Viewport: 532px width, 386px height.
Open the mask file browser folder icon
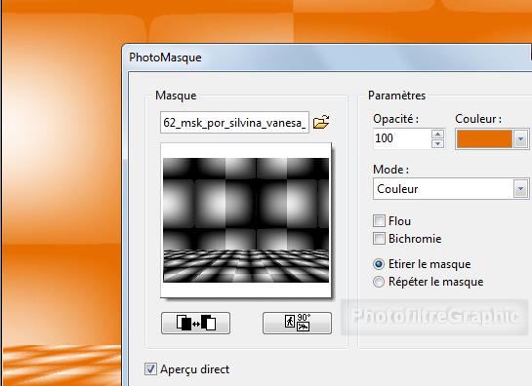click(321, 122)
